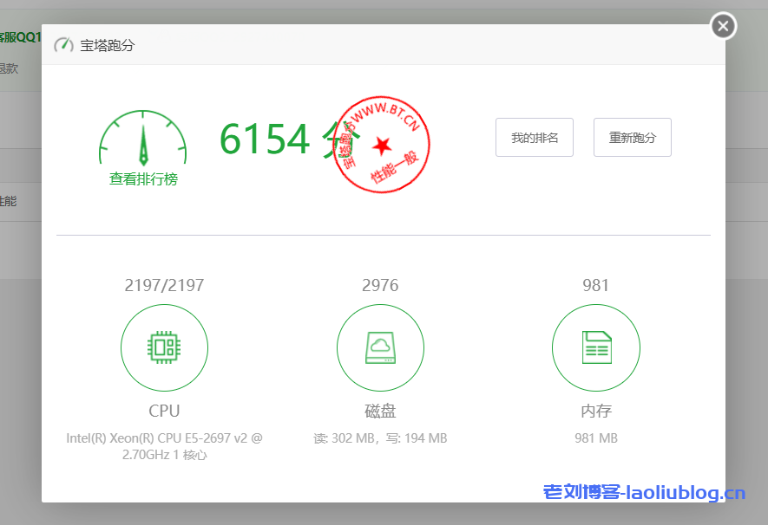Click the 重新跑分 rerun benchmark button
Viewport: 768px width, 525px height.
pyautogui.click(x=633, y=137)
